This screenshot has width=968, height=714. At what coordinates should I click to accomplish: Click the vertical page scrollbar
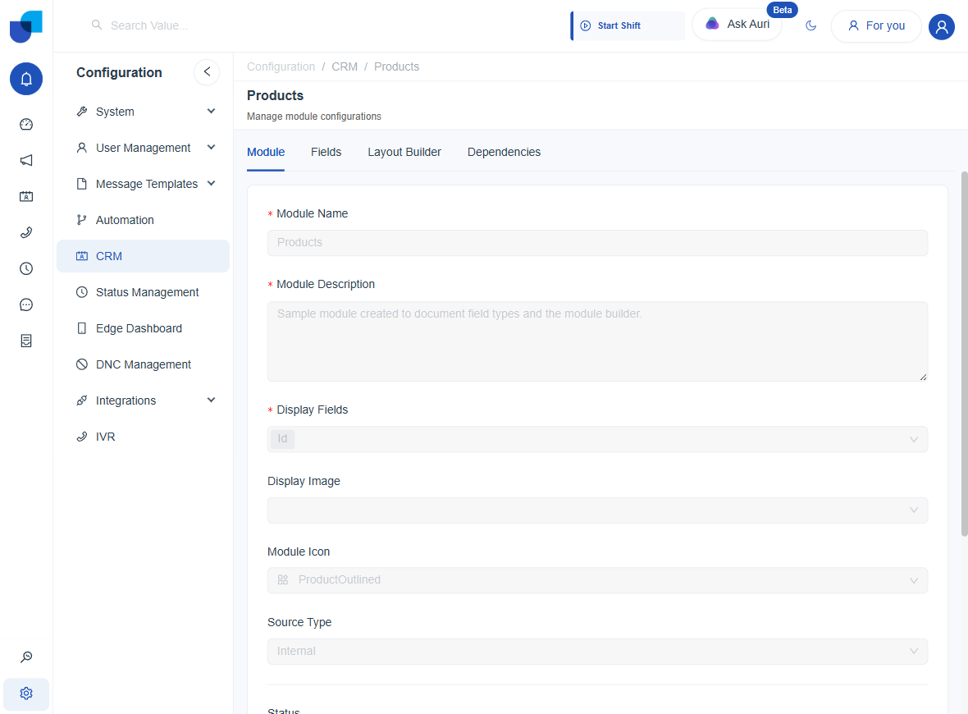click(964, 353)
